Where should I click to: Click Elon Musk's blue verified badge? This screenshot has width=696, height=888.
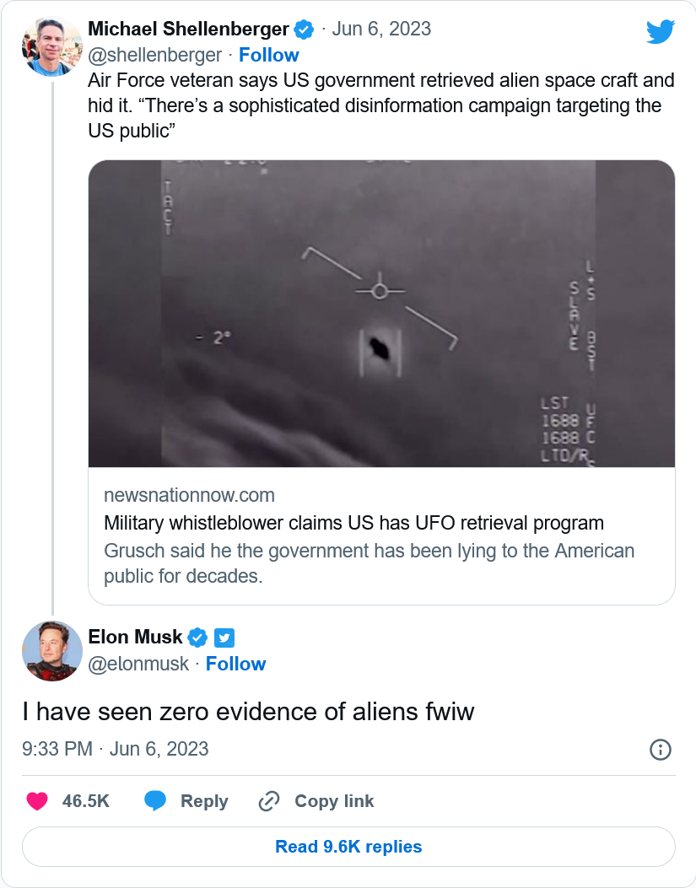click(197, 637)
